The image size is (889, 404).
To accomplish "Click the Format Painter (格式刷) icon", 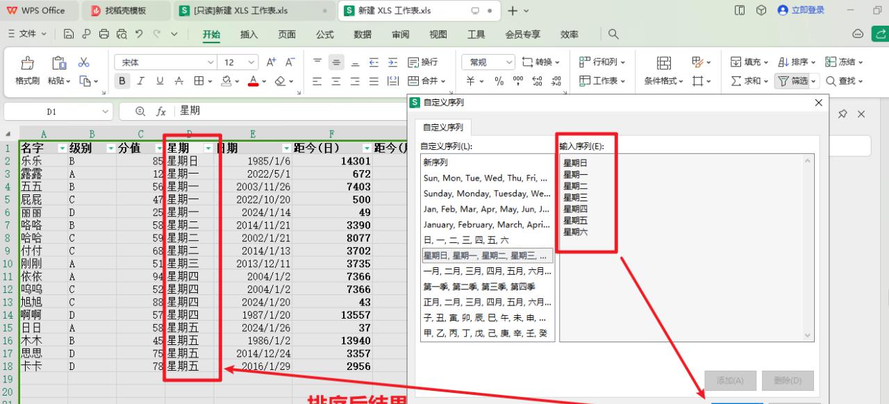I will coord(27,62).
